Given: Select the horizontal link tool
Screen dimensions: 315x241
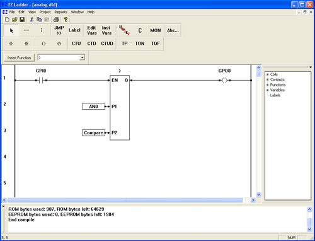Looking at the screenshot, I should pyautogui.click(x=26, y=30).
